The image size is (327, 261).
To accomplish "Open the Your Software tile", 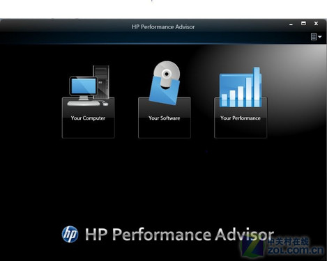I will tap(165, 118).
